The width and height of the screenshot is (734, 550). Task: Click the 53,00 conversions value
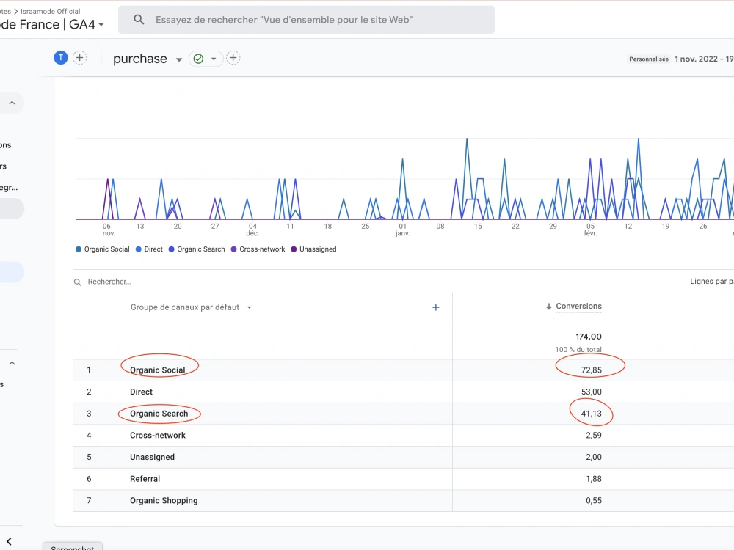point(591,392)
